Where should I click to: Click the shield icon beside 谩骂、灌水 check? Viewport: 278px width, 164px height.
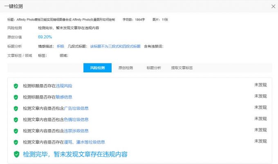coord(16,142)
